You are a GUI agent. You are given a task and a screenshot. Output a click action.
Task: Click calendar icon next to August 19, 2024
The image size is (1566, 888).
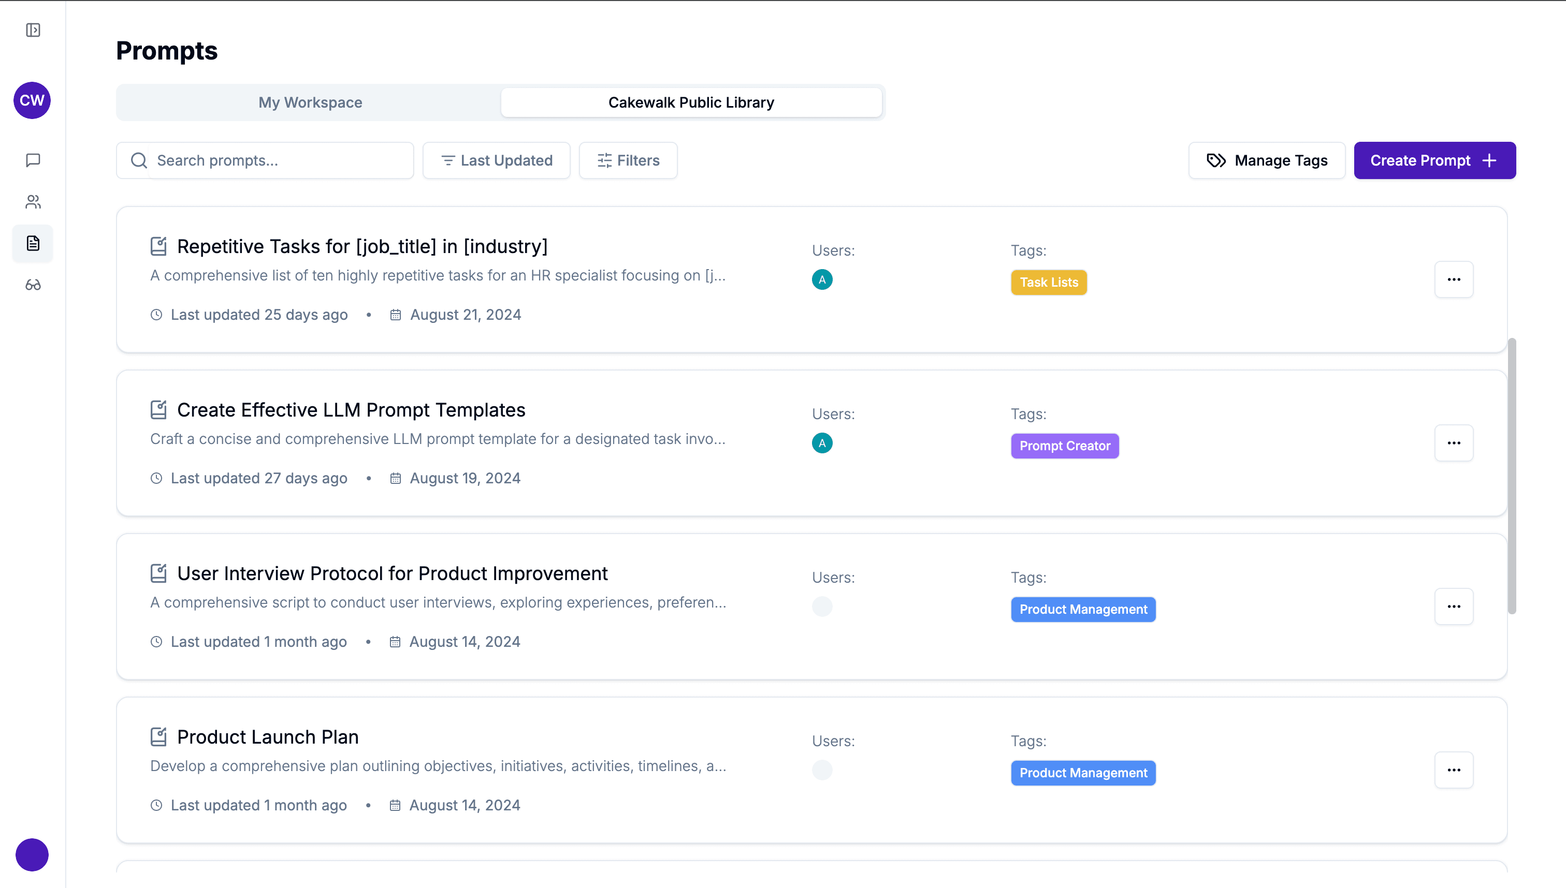coord(396,478)
